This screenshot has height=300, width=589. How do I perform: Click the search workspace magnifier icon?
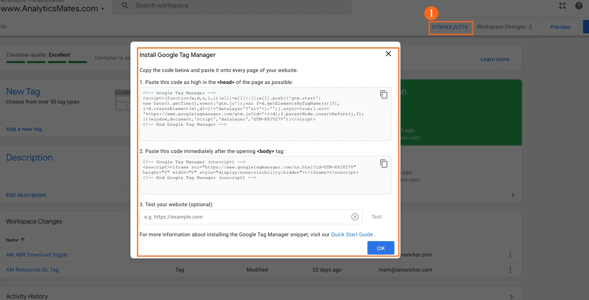click(125, 6)
